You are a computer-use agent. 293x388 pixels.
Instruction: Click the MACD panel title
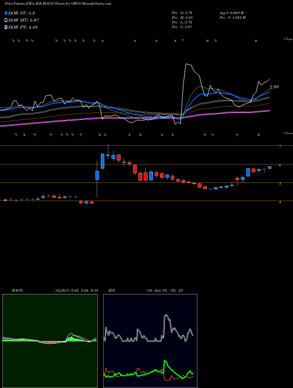pos(17,290)
